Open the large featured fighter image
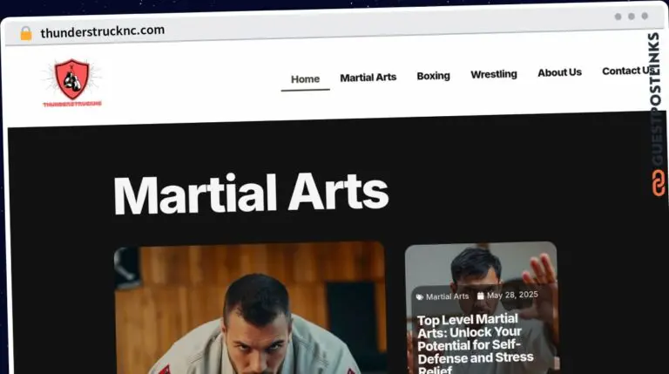Screen dimensions: 669x374 pyautogui.click(x=251, y=309)
